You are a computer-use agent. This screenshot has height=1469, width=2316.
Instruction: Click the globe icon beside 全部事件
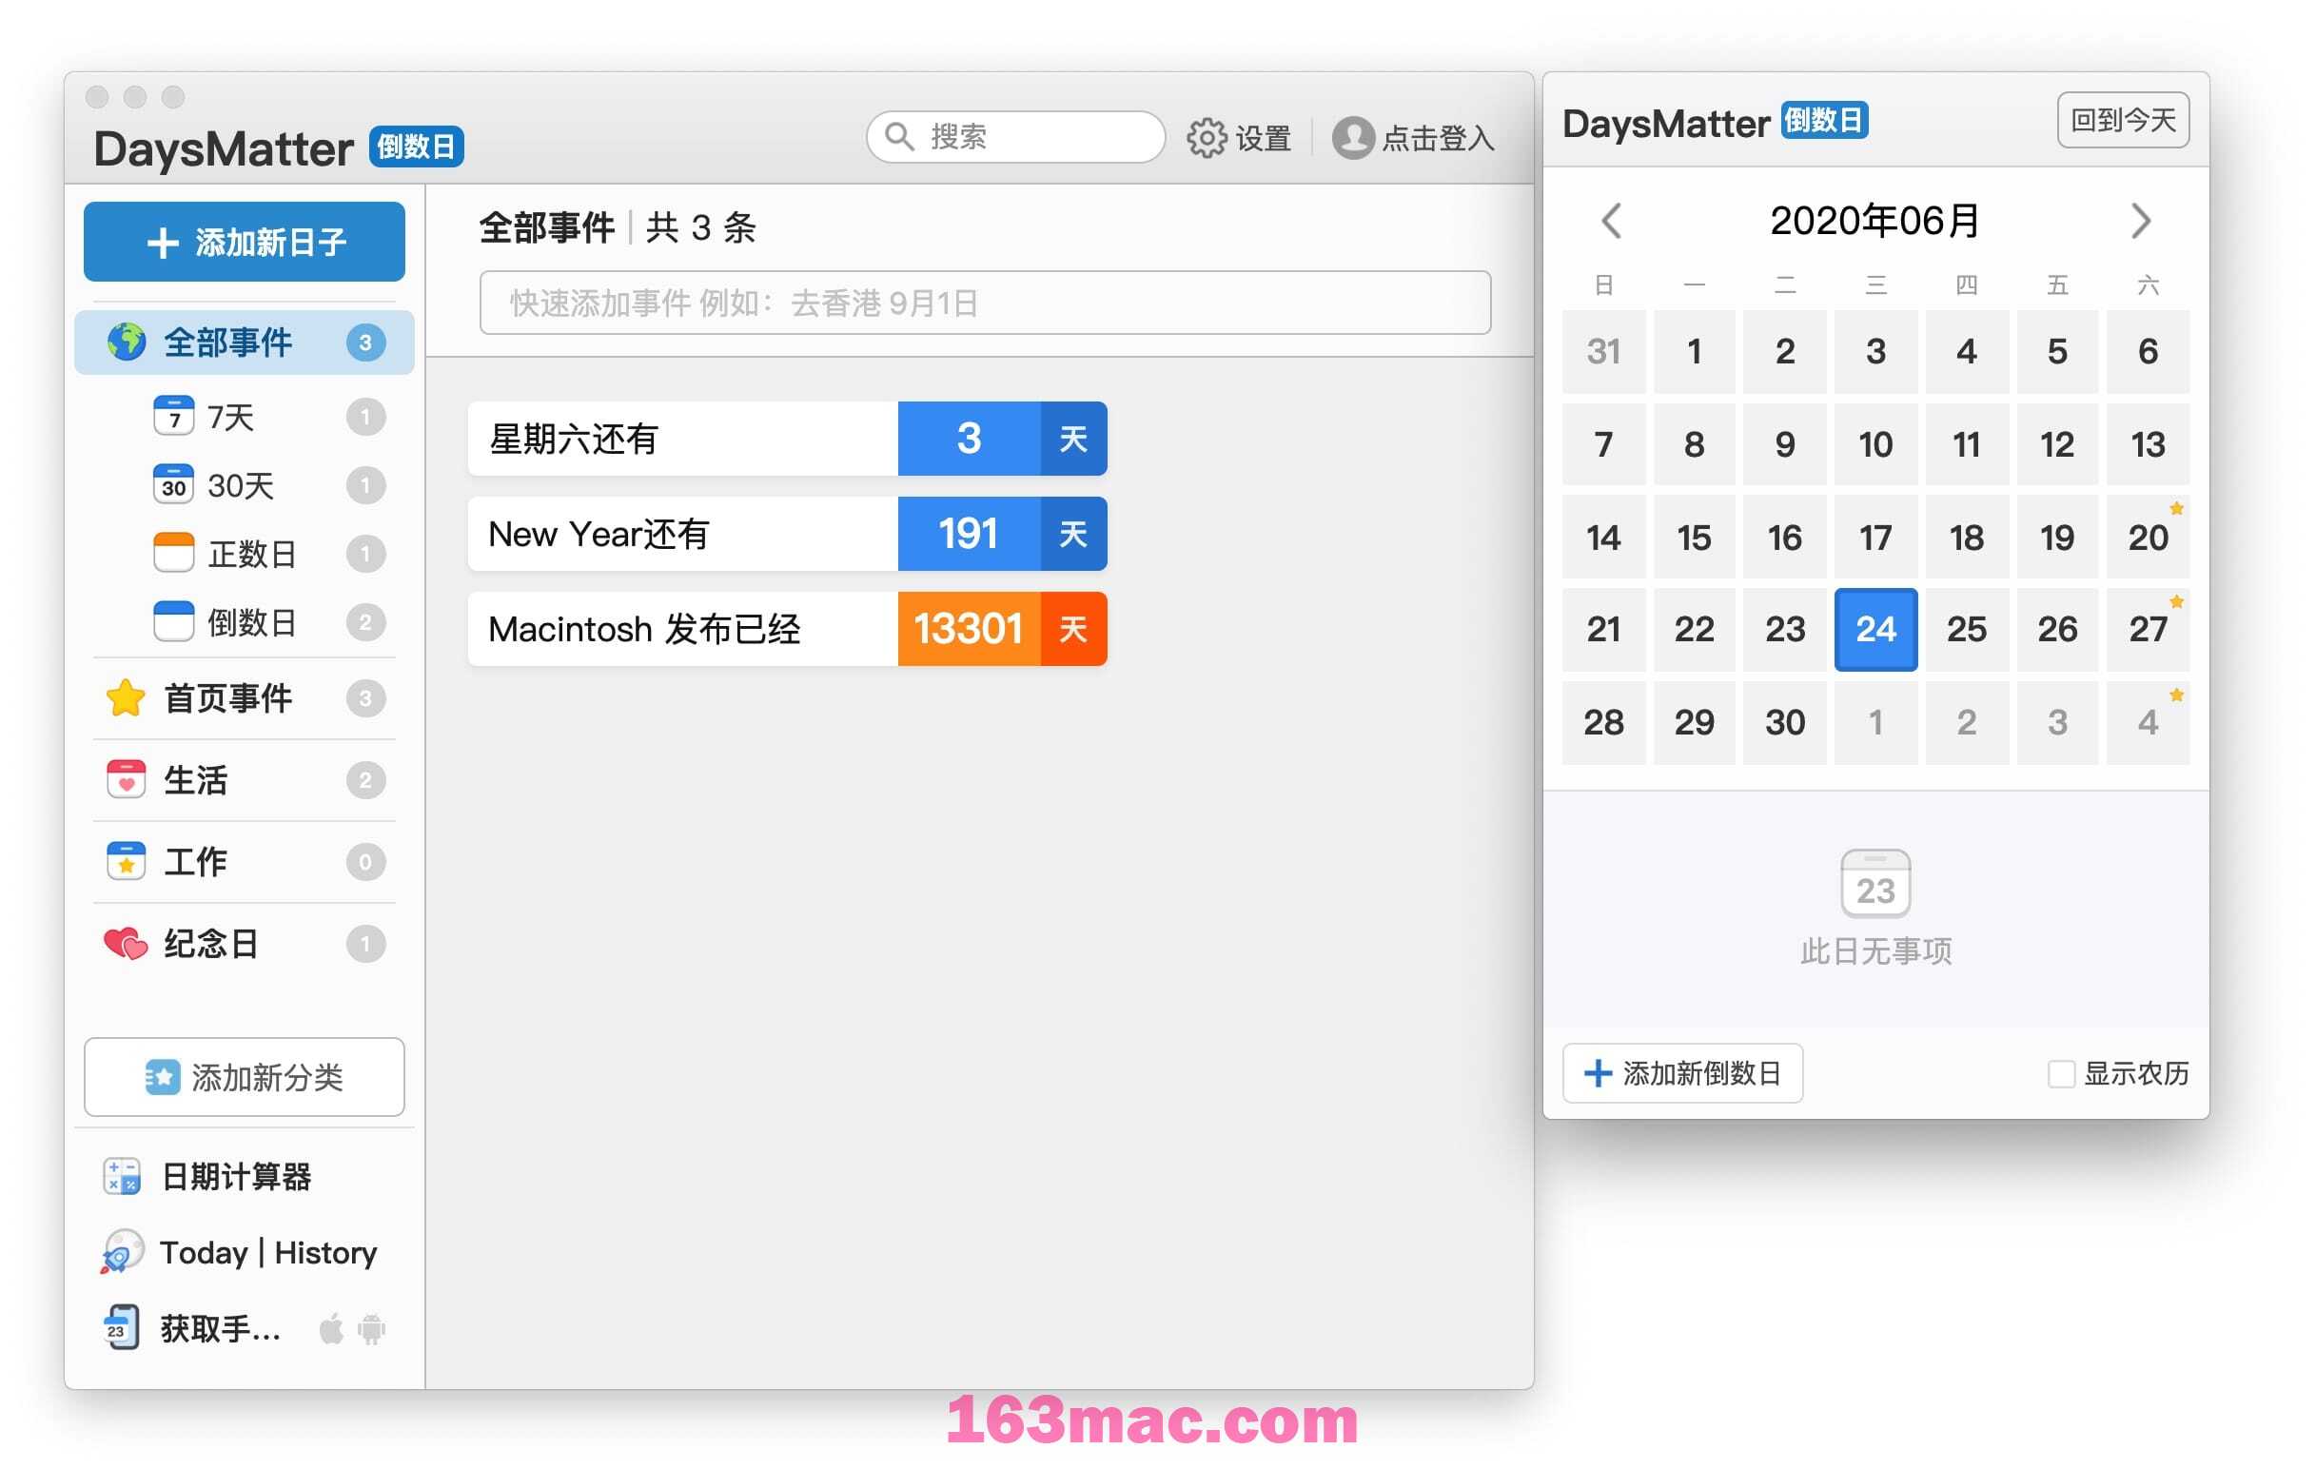pyautogui.click(x=126, y=343)
